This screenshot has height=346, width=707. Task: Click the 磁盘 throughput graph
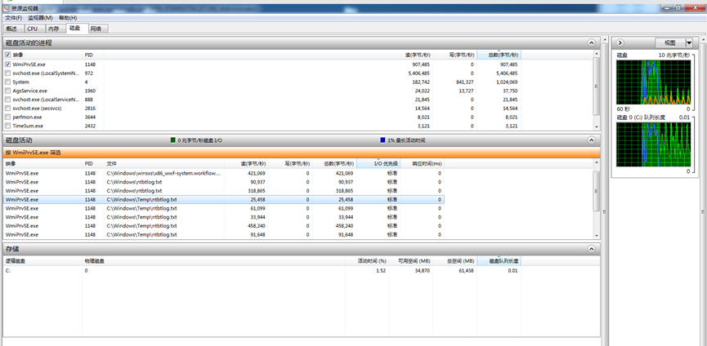[x=653, y=82]
